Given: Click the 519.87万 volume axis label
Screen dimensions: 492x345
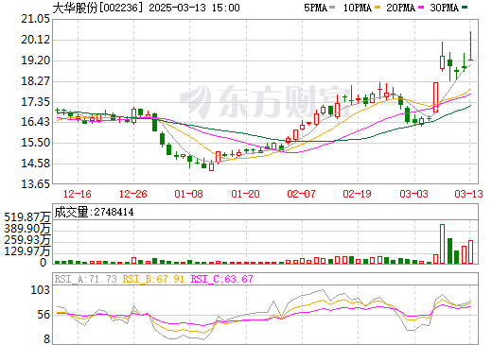Looking at the screenshot, I should [x=27, y=217].
